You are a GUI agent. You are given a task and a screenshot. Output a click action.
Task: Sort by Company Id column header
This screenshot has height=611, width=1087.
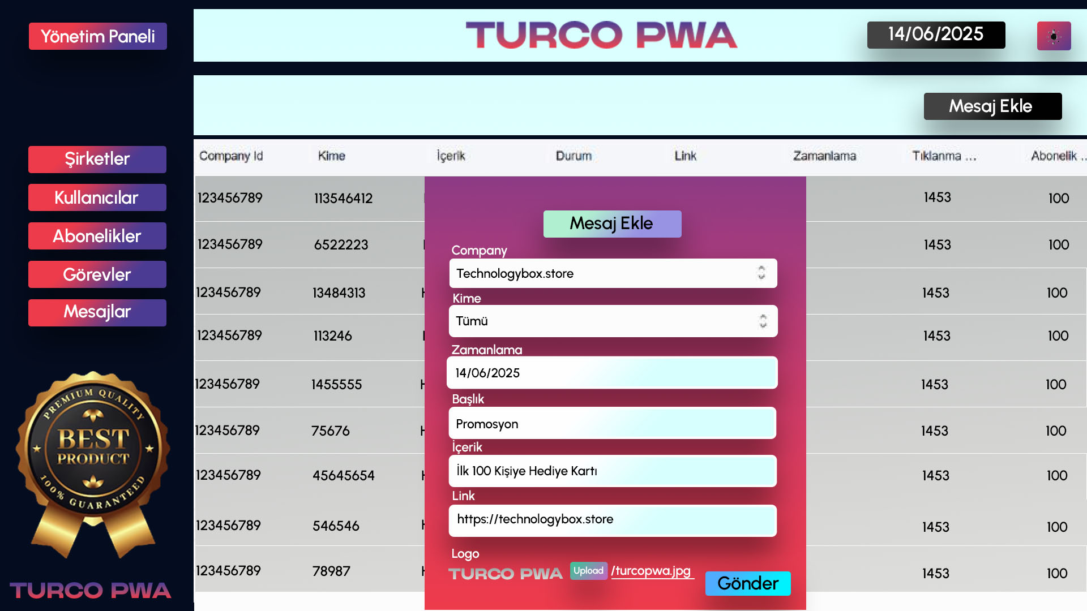coord(231,156)
